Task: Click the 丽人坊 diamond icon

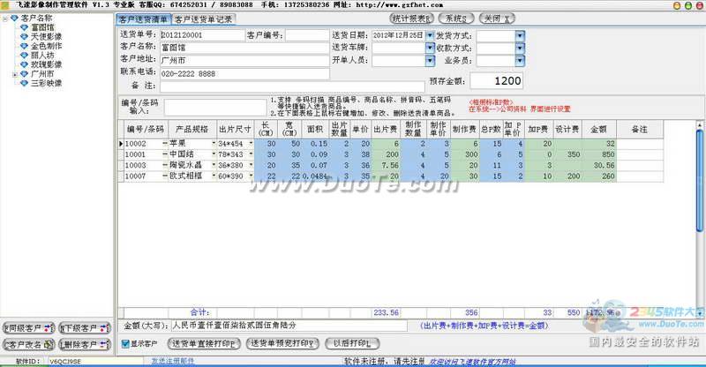Action: coord(25,56)
